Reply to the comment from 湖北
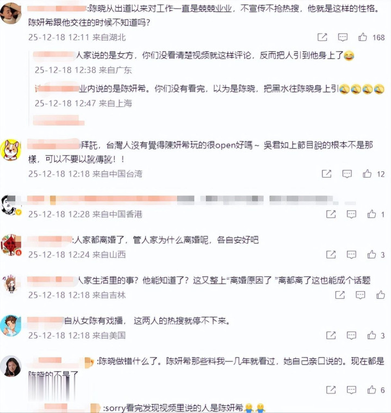Viewport: 391px width, 413px height. [343, 37]
